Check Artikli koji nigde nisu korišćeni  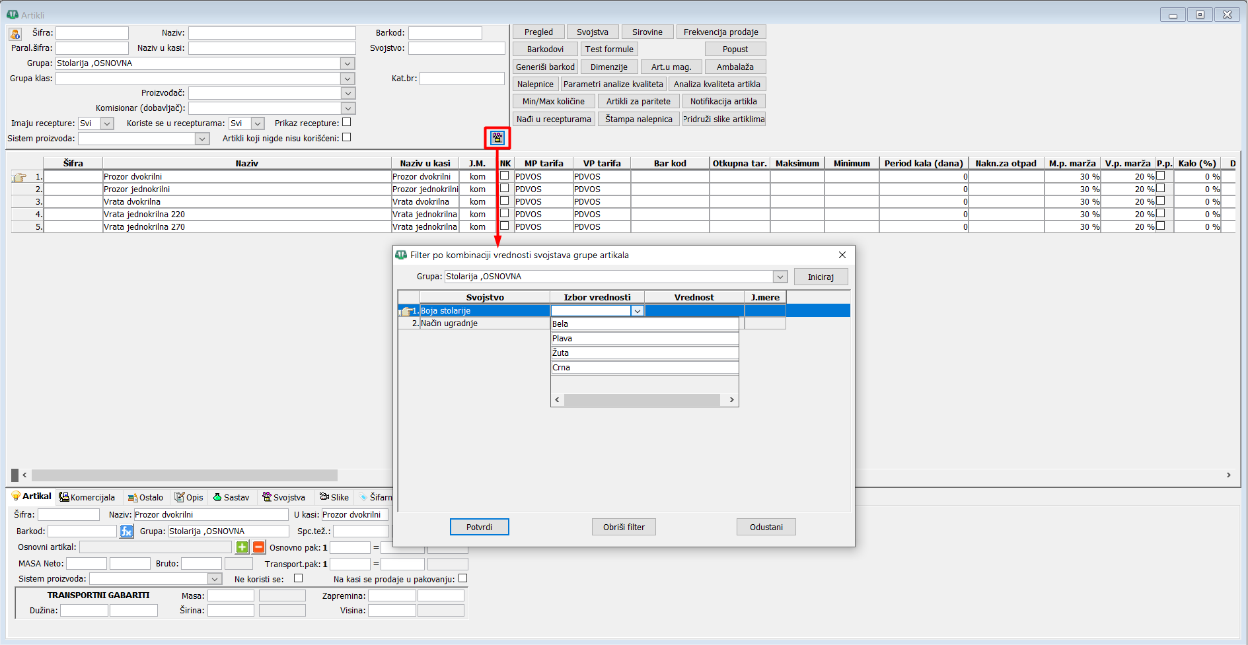coord(347,137)
